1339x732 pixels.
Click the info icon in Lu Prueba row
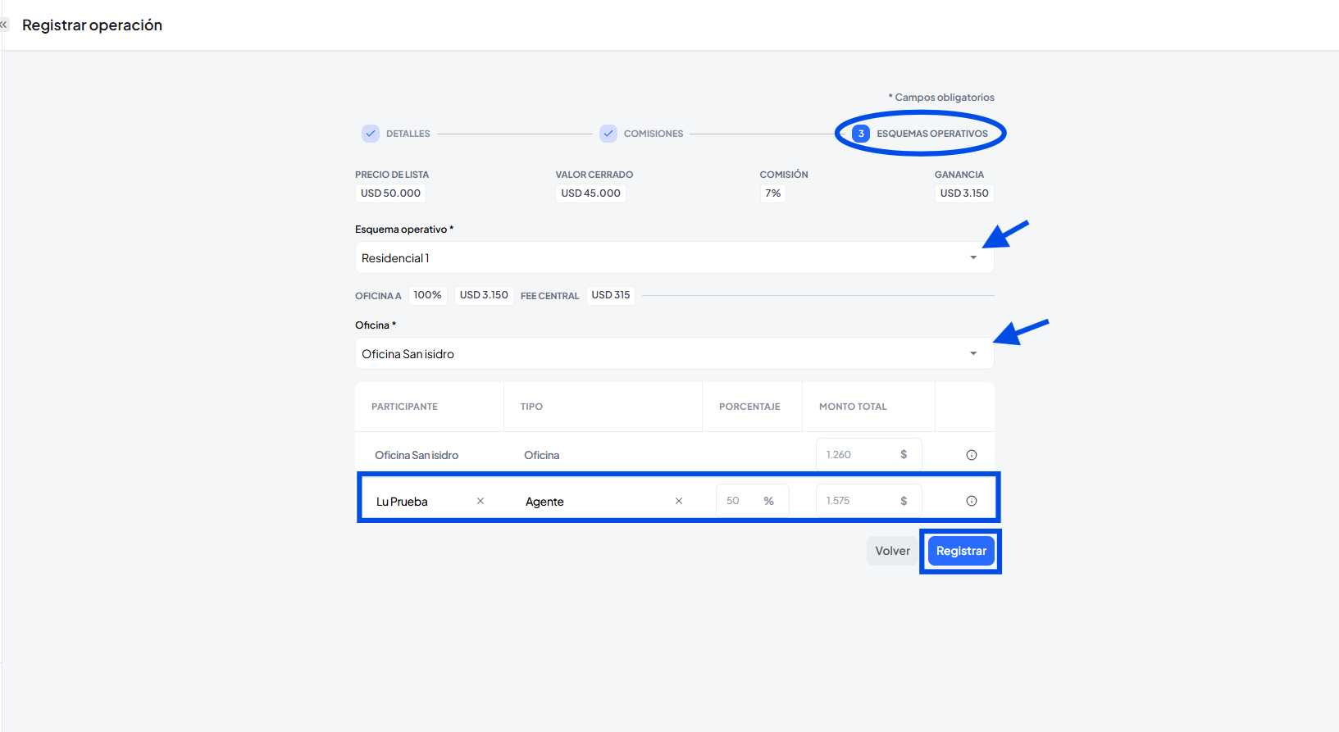tap(971, 501)
